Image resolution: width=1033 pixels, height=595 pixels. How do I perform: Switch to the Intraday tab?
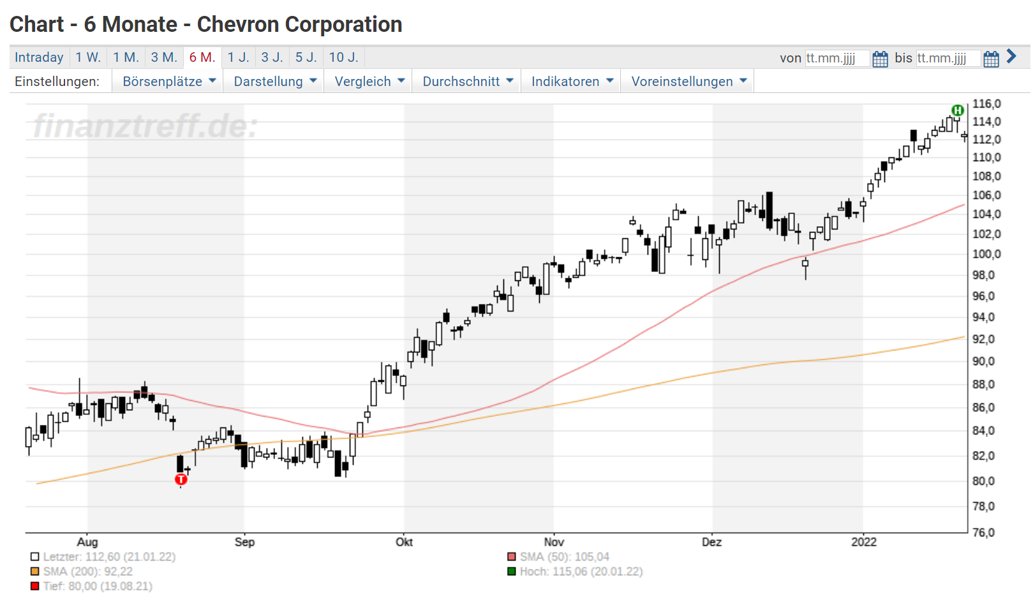(39, 57)
